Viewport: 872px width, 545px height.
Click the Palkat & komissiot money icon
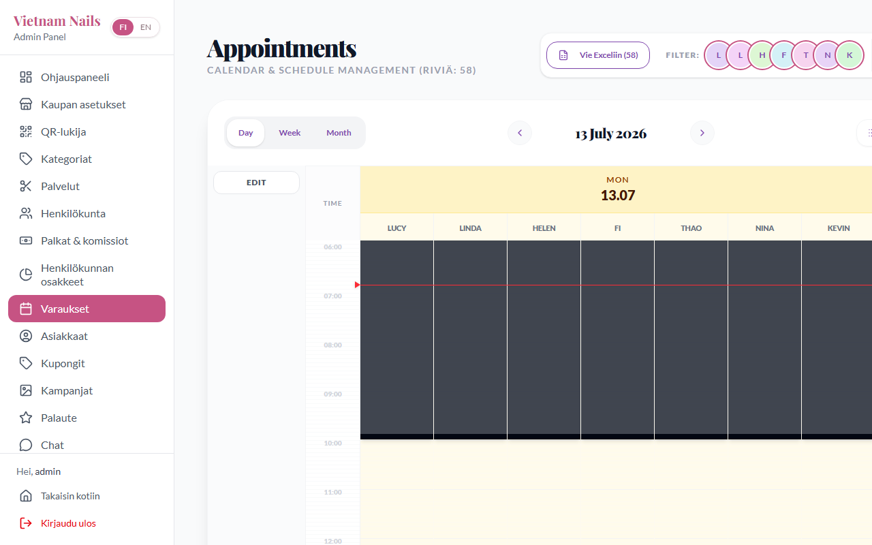(x=26, y=240)
